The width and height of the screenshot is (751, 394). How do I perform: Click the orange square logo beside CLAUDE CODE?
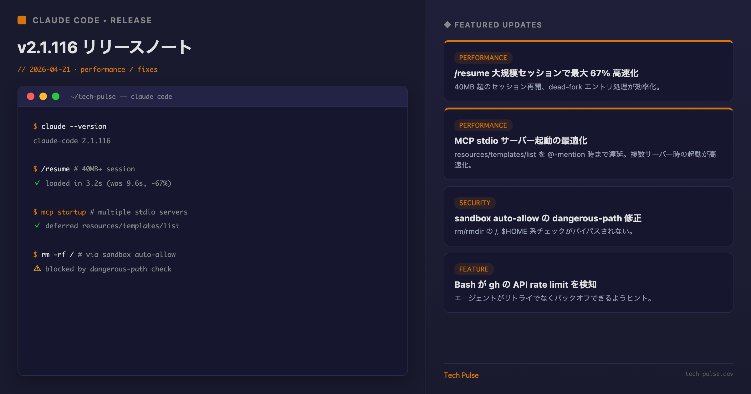click(x=22, y=20)
